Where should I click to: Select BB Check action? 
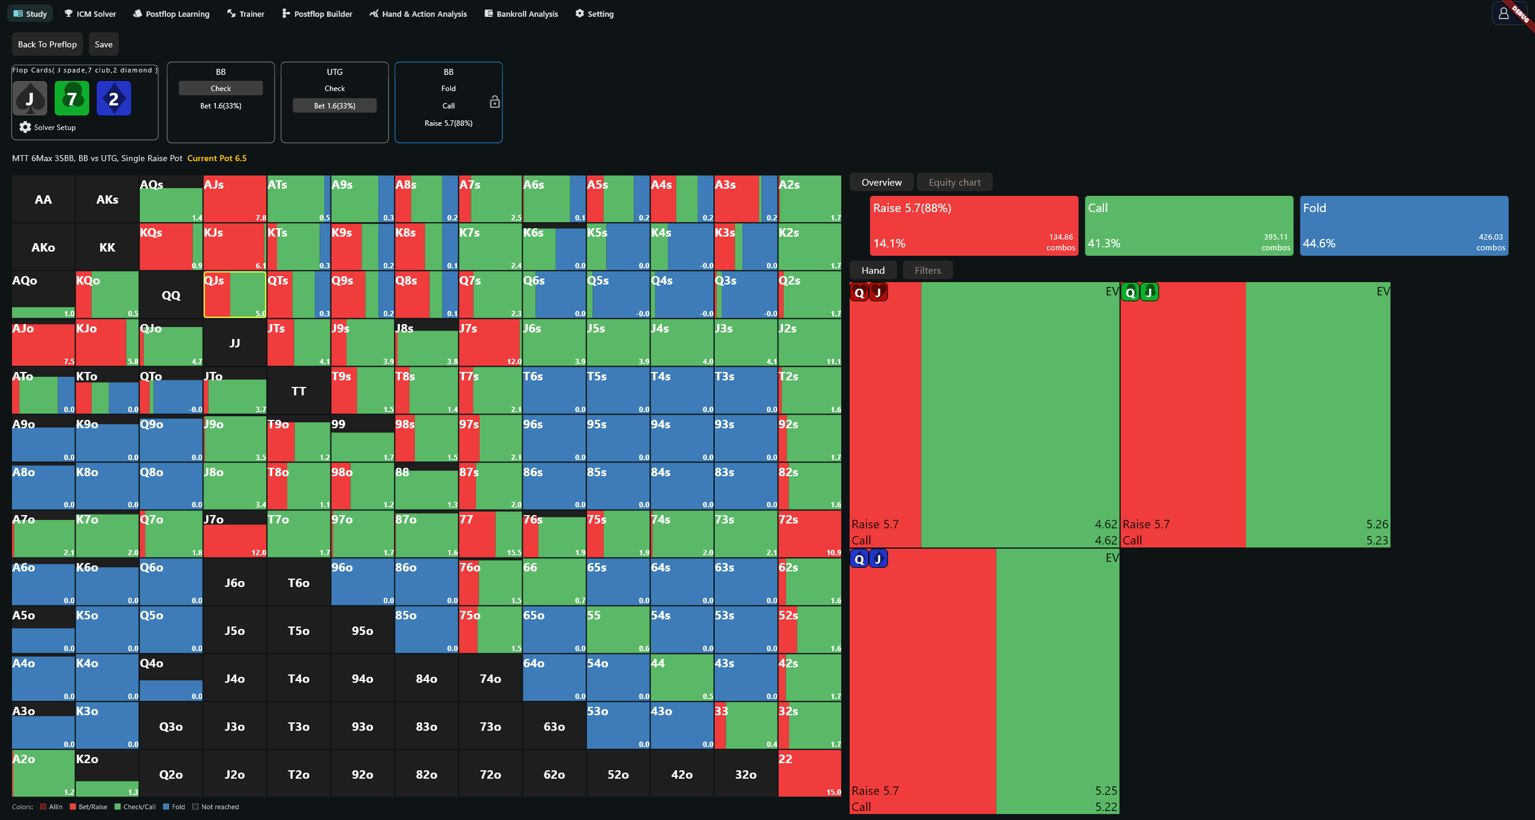[221, 89]
